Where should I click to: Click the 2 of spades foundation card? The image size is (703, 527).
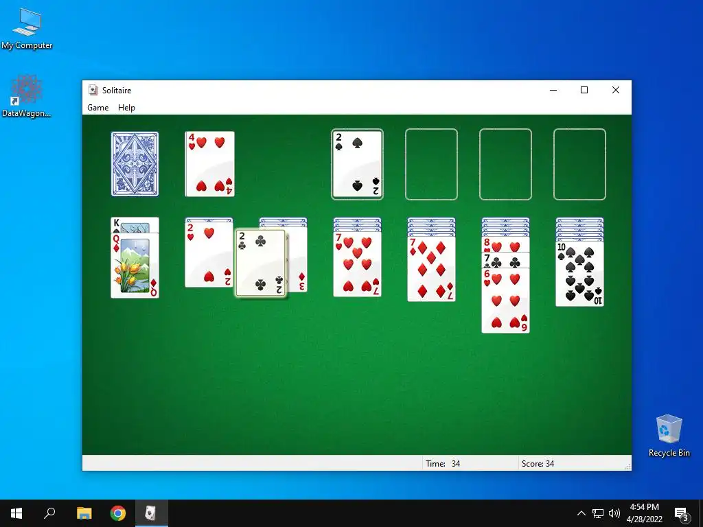click(x=357, y=164)
